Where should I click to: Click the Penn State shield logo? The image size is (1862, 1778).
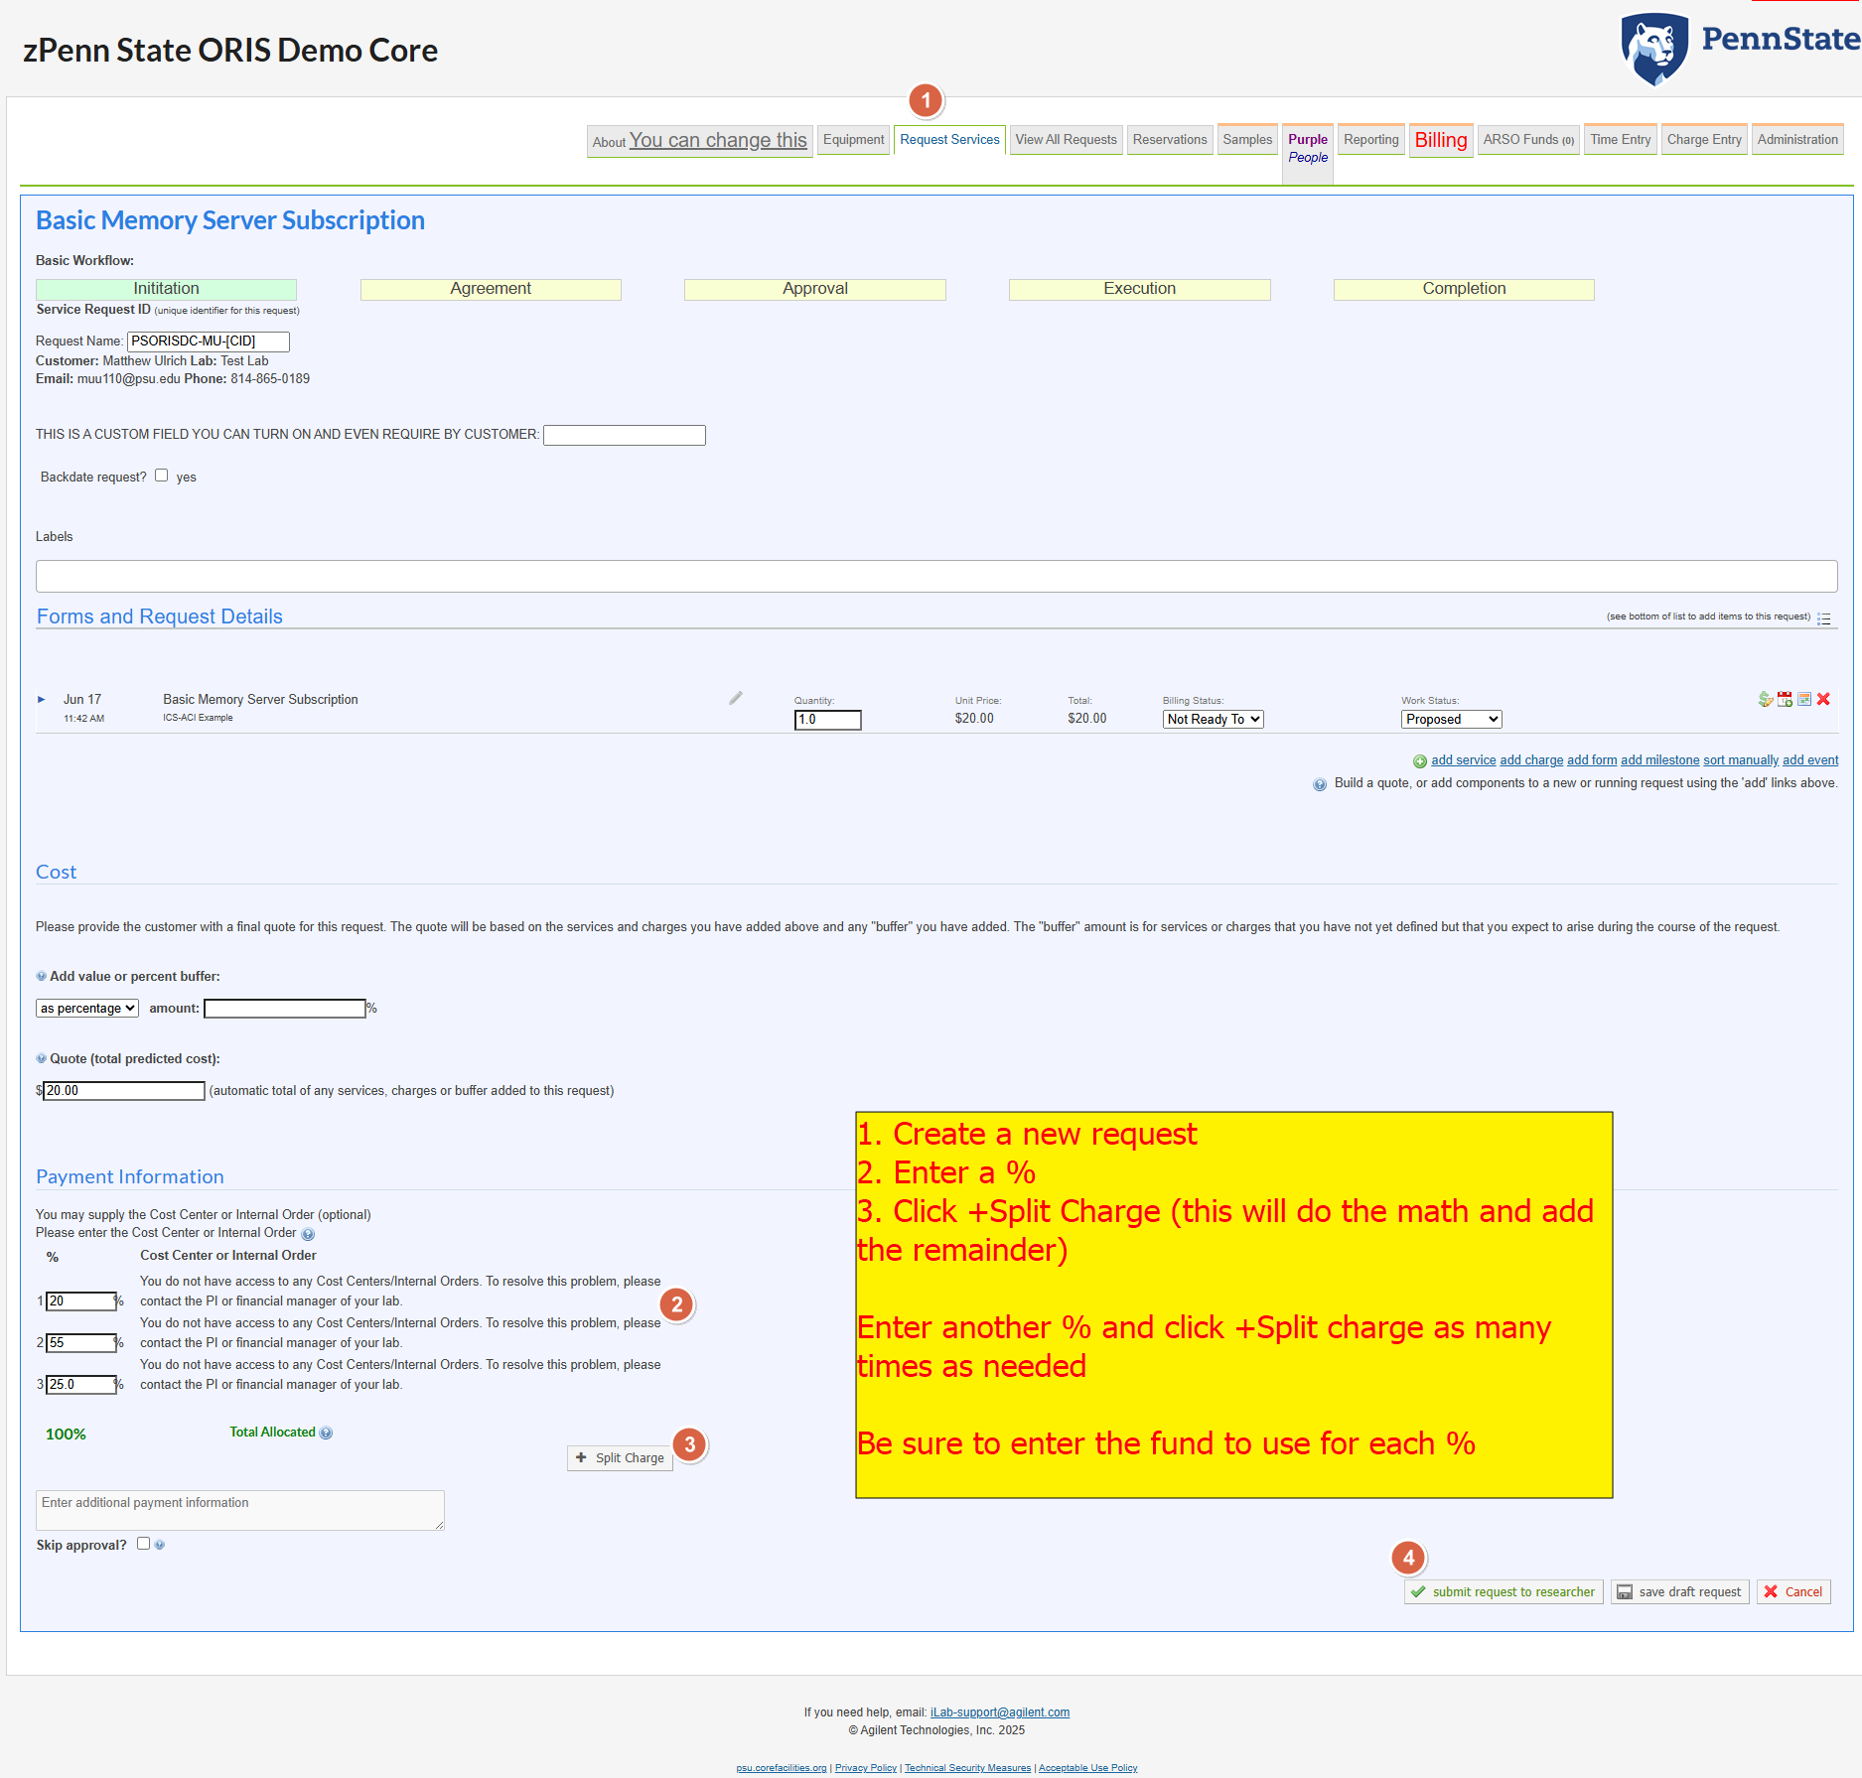point(1654,49)
